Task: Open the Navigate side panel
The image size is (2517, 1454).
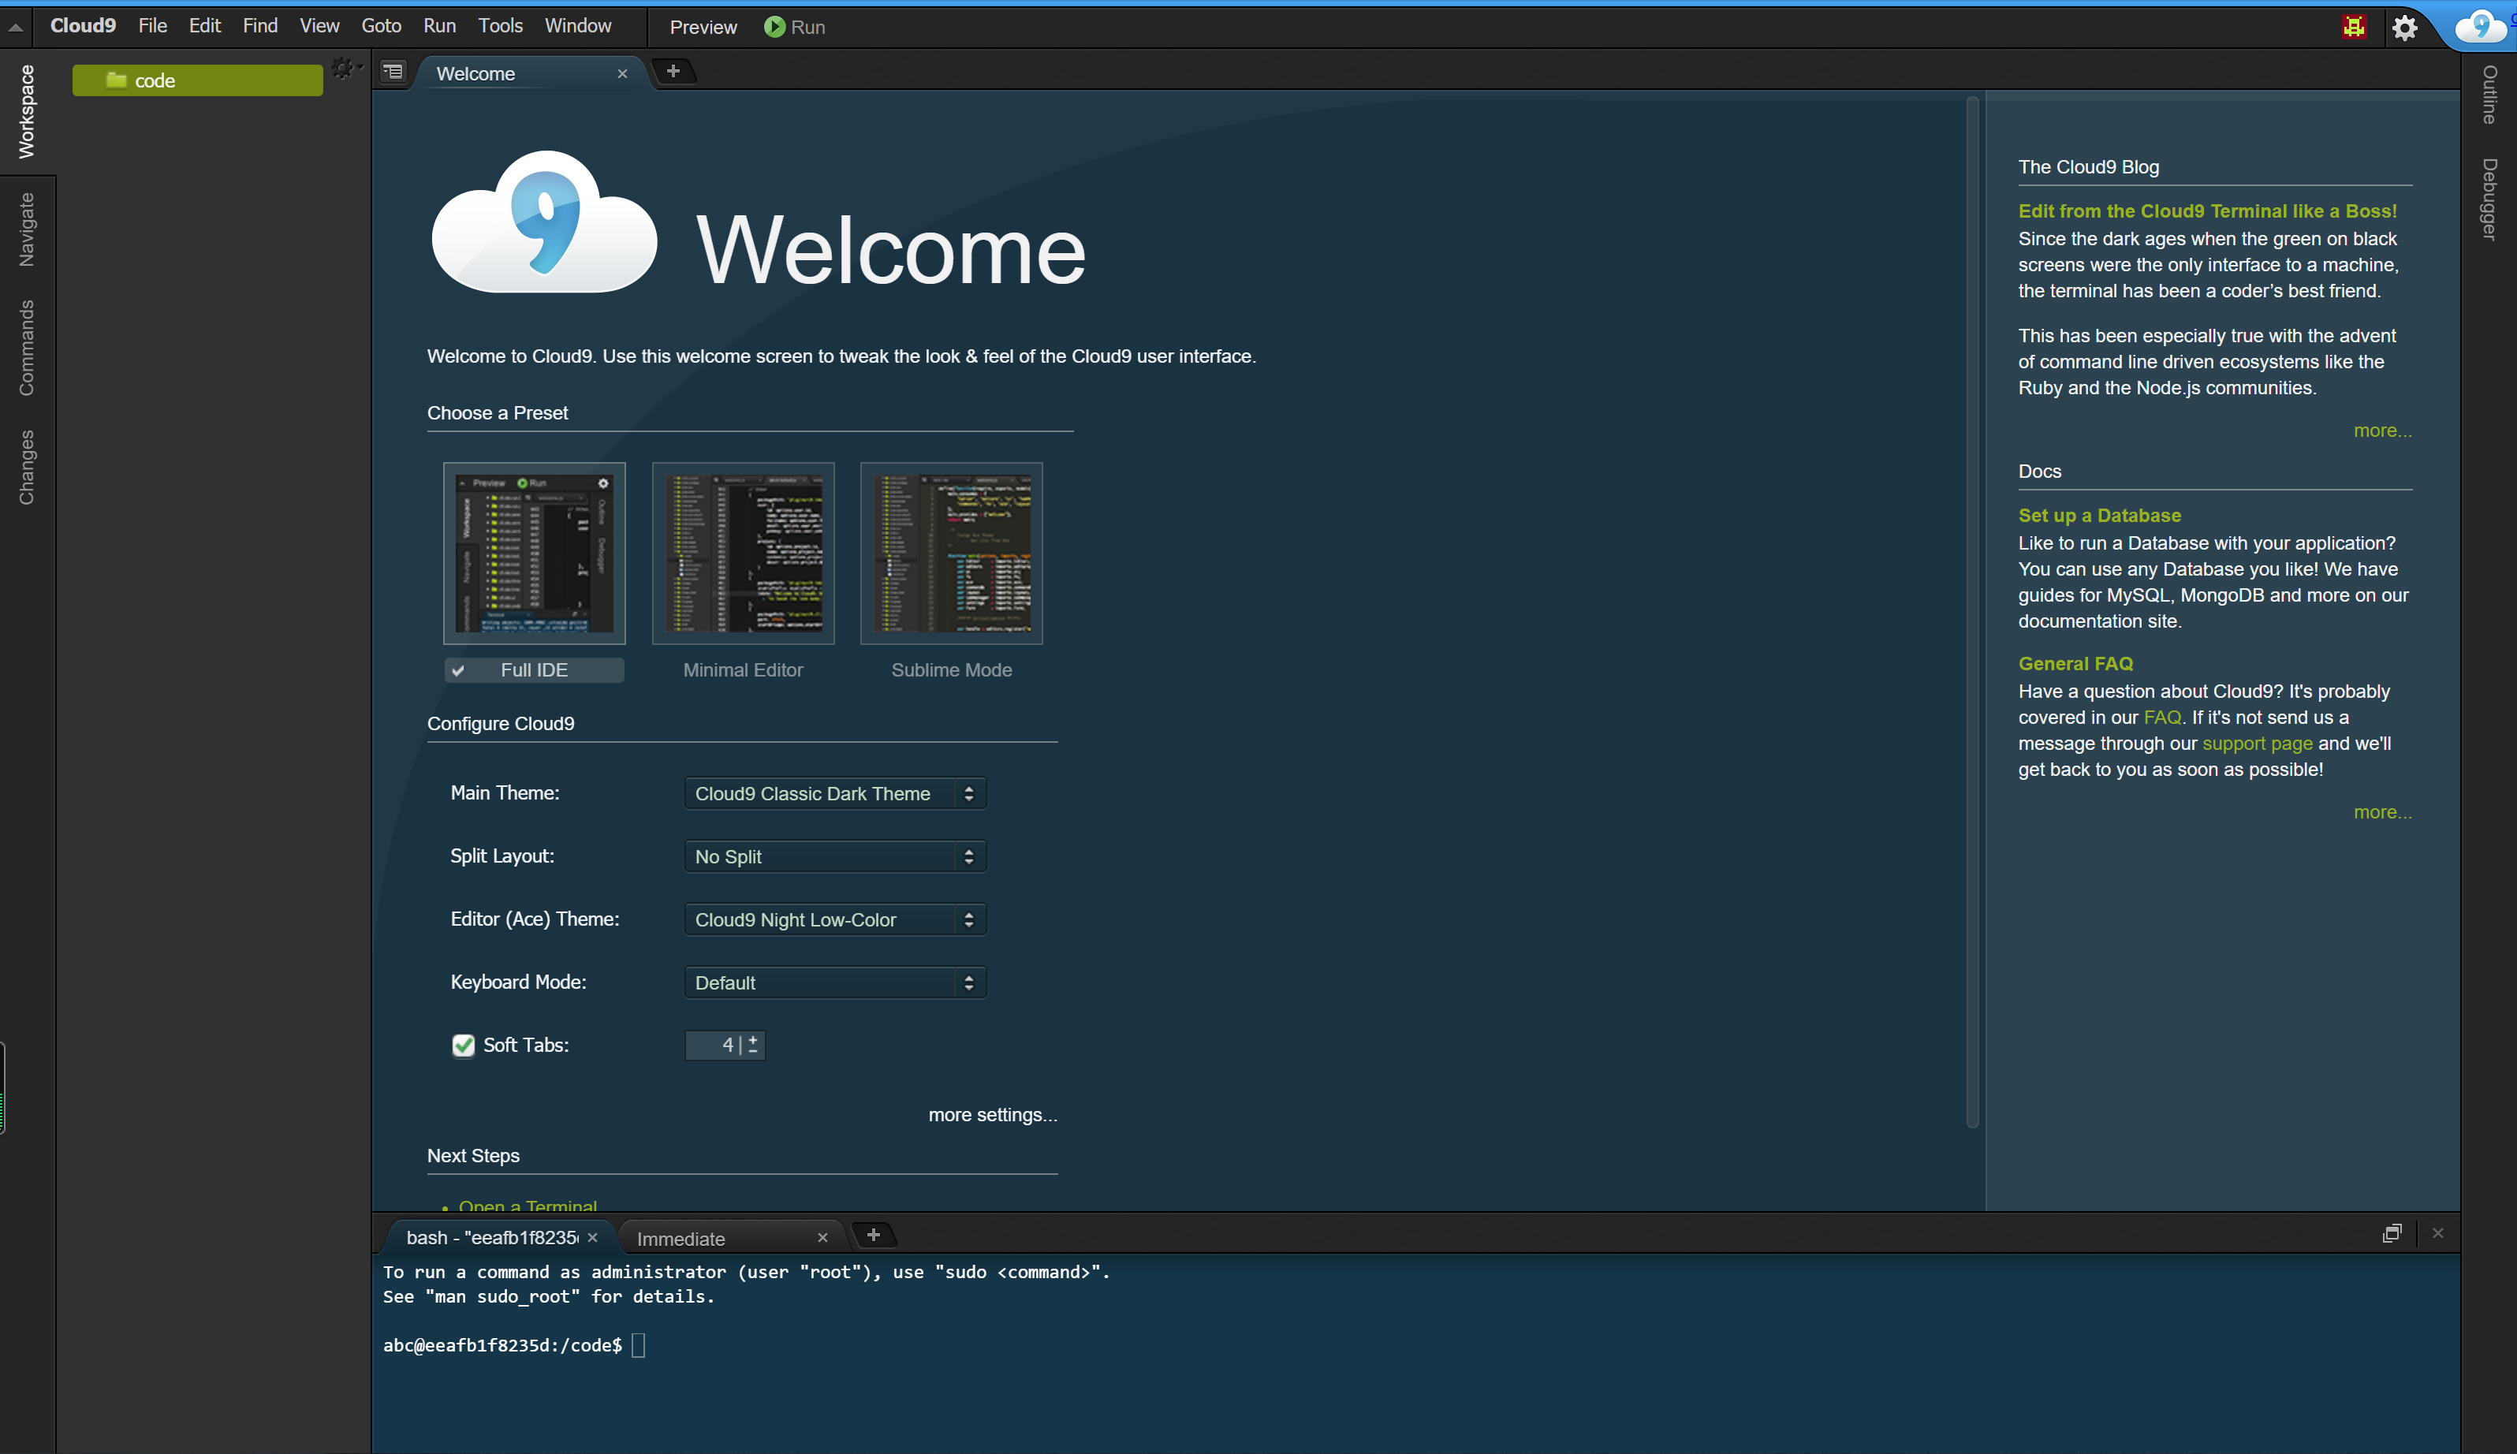Action: pos(27,229)
